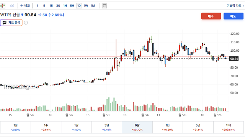Screen dimensions: 245x138
Task: Click the 비교 compare button
Action: [25, 6]
